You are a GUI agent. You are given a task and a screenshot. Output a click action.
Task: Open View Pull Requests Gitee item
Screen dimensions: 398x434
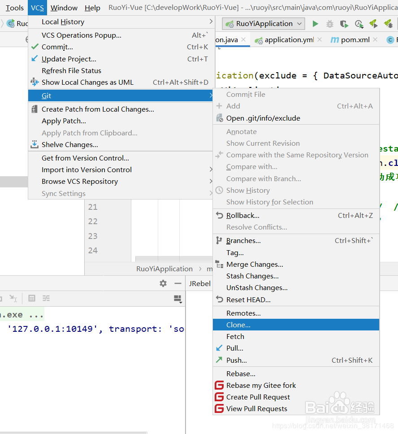[x=296, y=409]
